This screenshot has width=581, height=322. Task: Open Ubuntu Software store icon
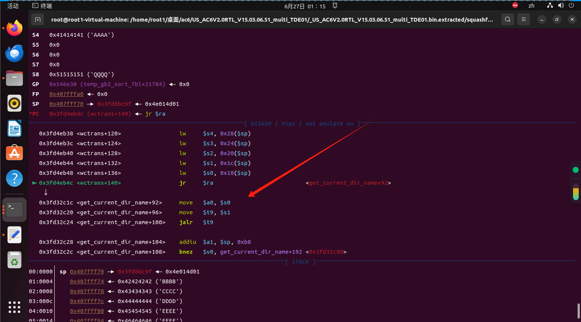[14, 153]
